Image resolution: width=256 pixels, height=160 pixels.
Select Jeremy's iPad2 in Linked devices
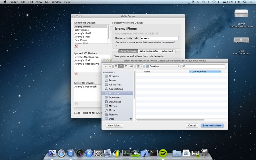click(91, 33)
